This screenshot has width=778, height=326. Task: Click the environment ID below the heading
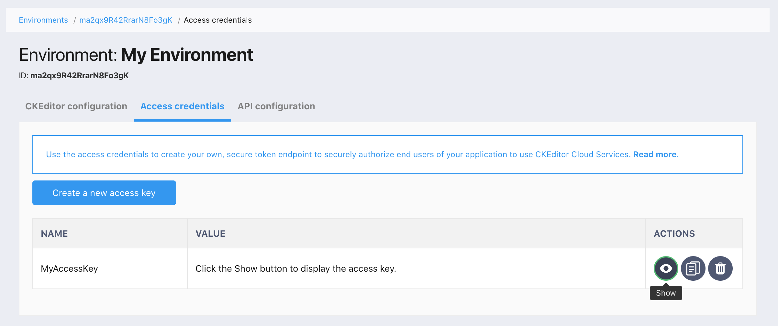[79, 76]
